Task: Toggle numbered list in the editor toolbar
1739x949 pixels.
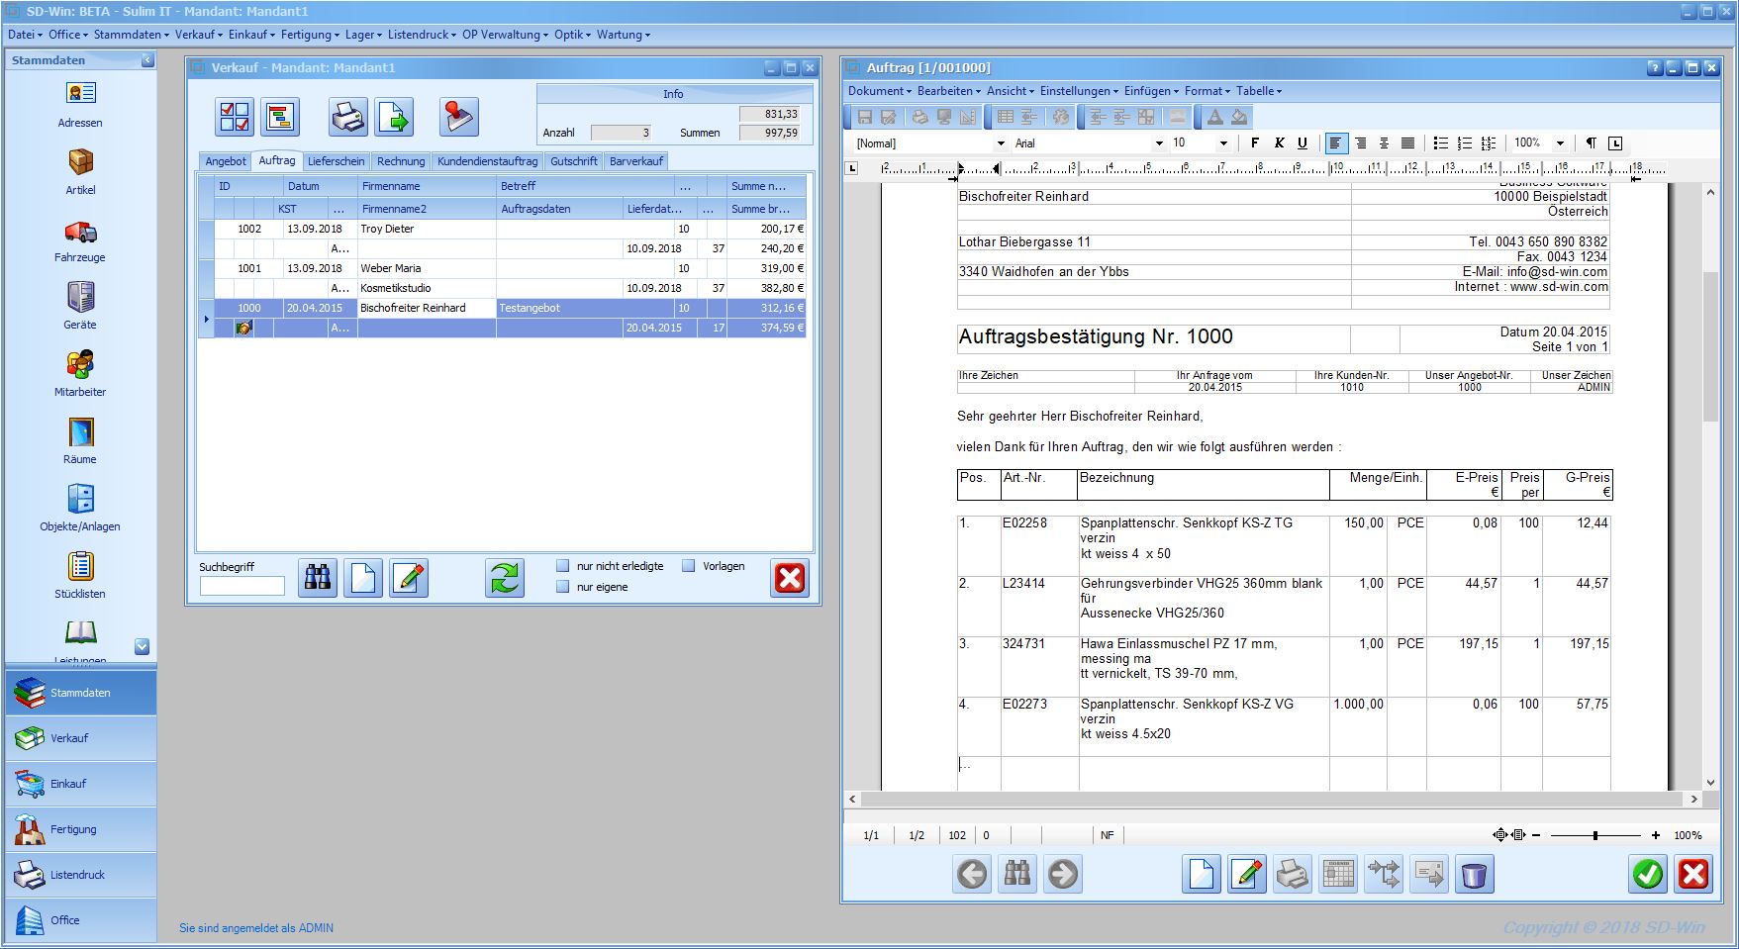Action: click(1465, 143)
